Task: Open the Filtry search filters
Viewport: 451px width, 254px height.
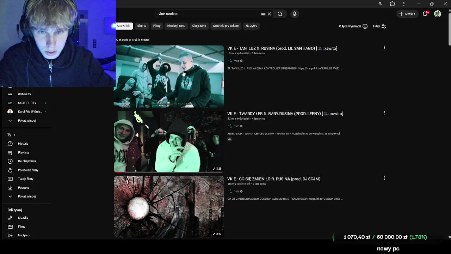Action: point(379,26)
